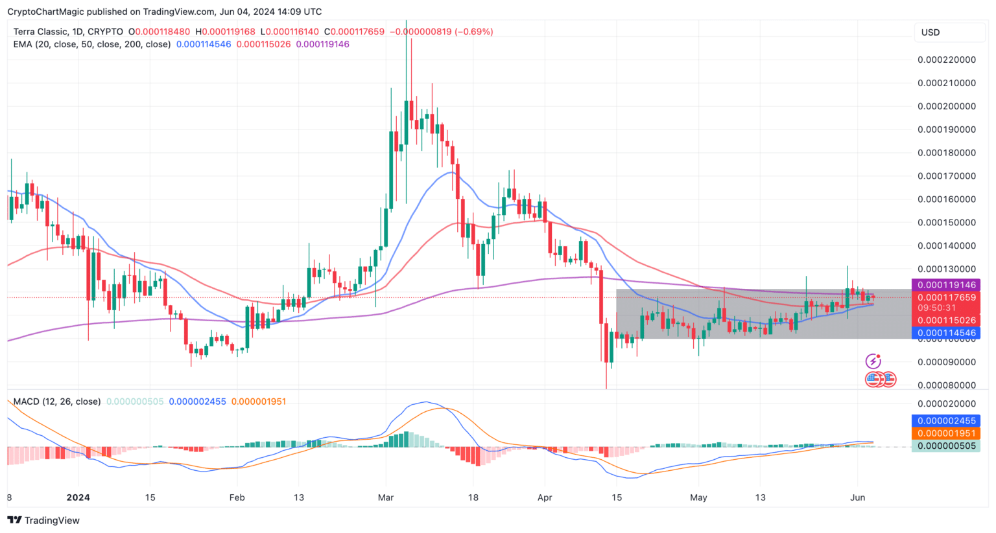
Task: Click the Jun label on time axis
Action: 857,497
